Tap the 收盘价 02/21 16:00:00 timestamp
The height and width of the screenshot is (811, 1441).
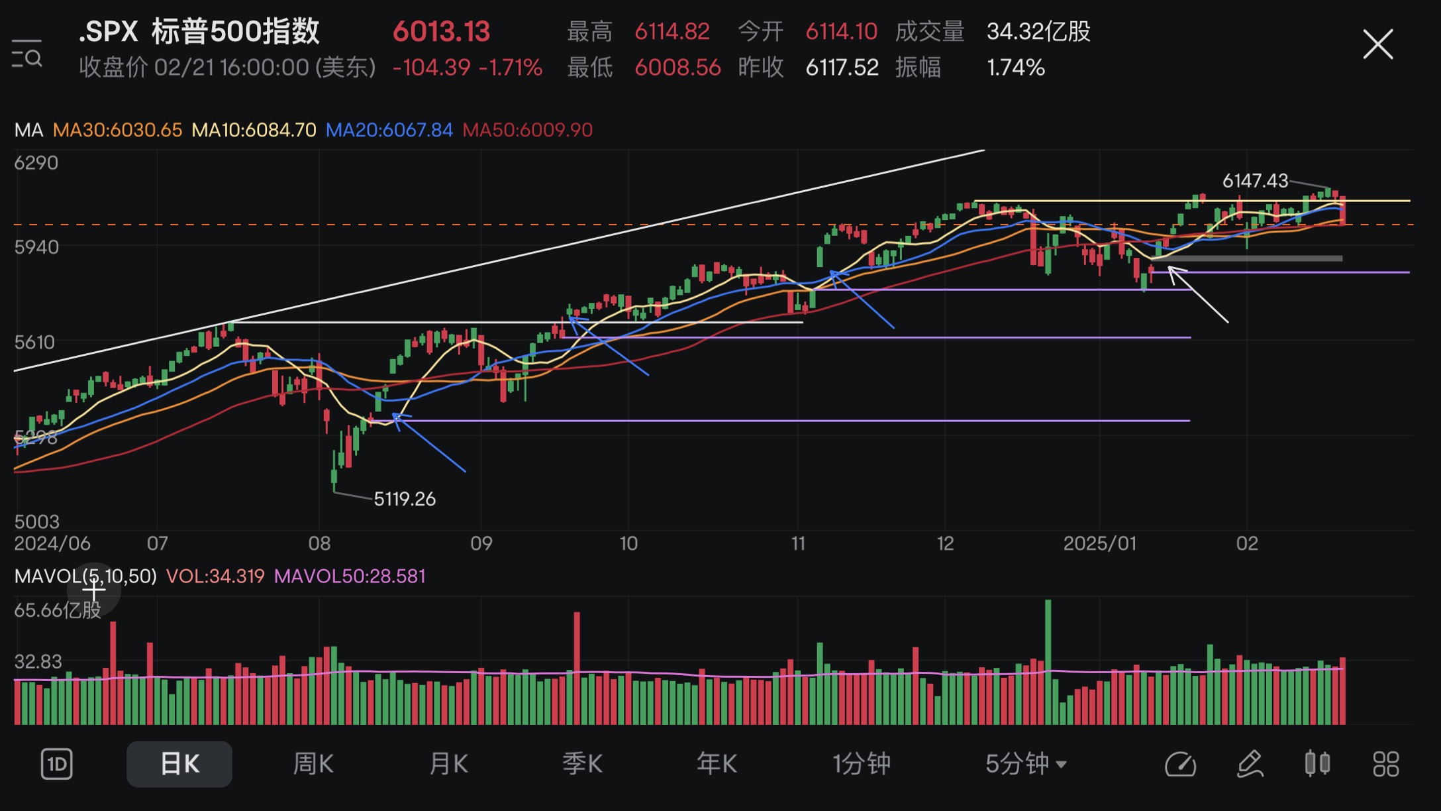pyautogui.click(x=228, y=67)
